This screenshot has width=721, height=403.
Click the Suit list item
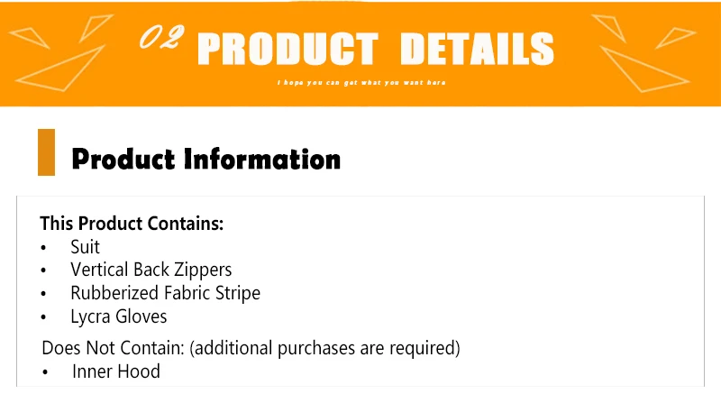(85, 247)
